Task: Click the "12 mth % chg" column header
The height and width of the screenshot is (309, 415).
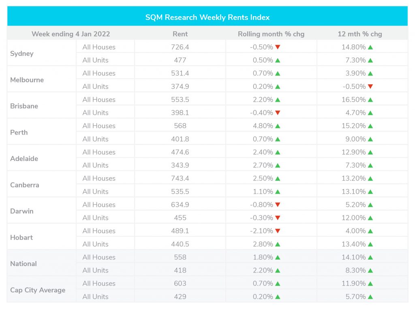Action: pos(360,34)
